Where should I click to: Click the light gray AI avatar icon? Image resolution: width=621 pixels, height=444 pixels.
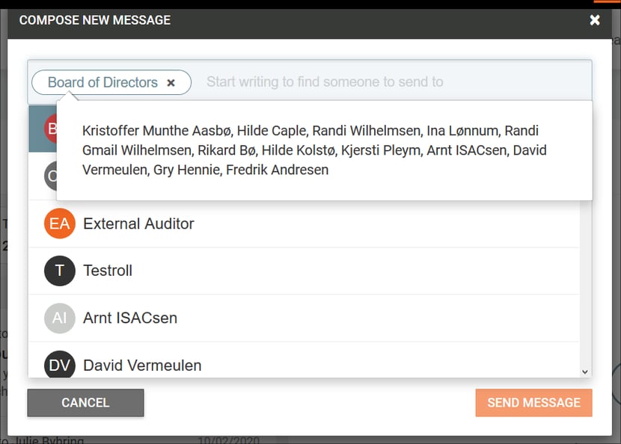point(59,318)
